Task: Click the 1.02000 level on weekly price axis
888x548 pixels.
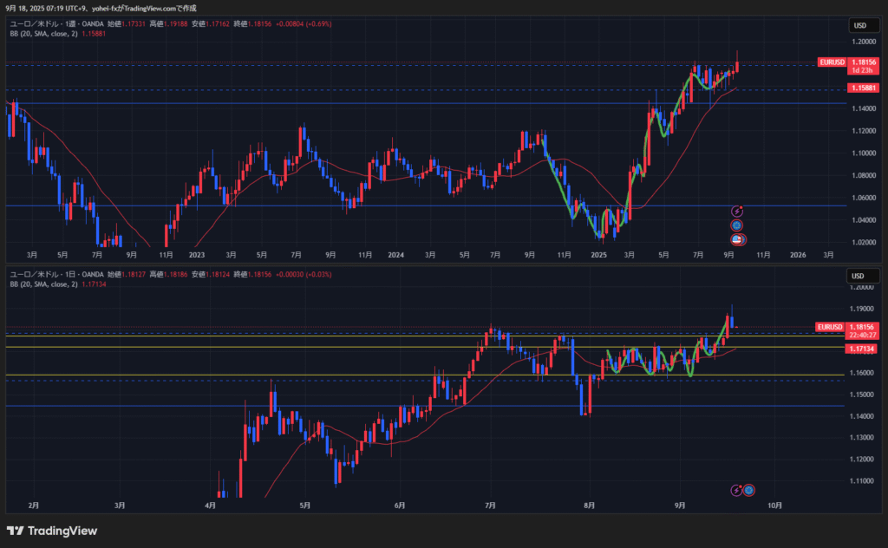Action: click(x=864, y=242)
